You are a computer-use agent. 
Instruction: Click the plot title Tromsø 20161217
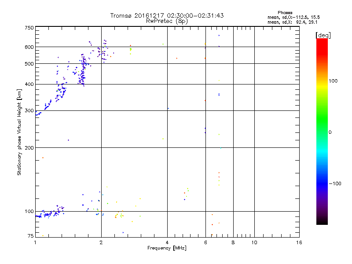(167, 15)
